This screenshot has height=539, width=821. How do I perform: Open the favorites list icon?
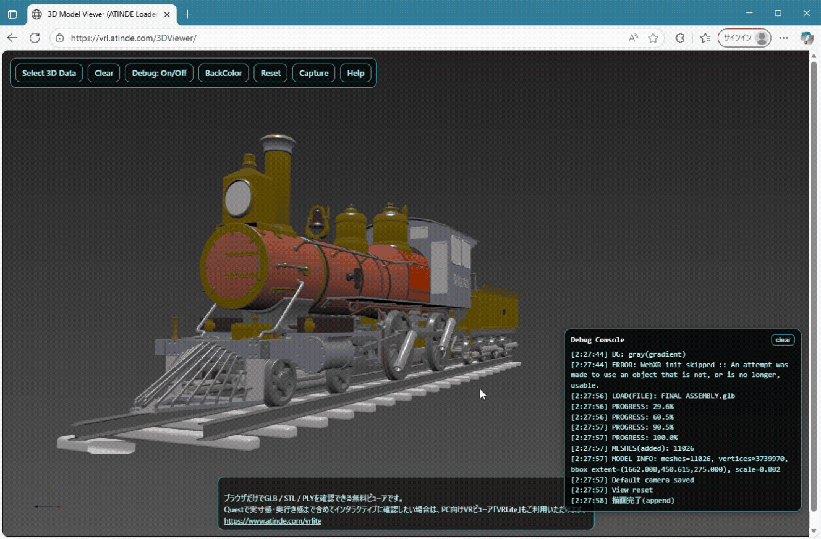(705, 38)
